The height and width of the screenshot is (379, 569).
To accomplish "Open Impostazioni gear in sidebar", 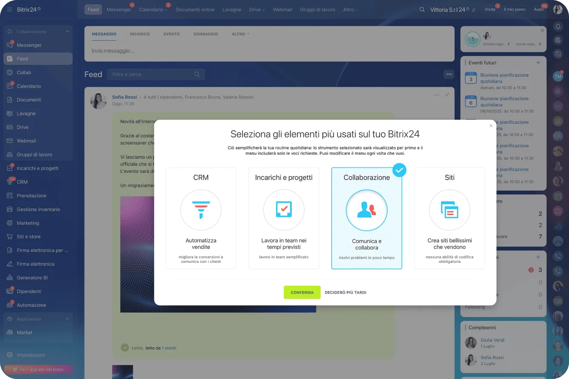I will (x=9, y=355).
